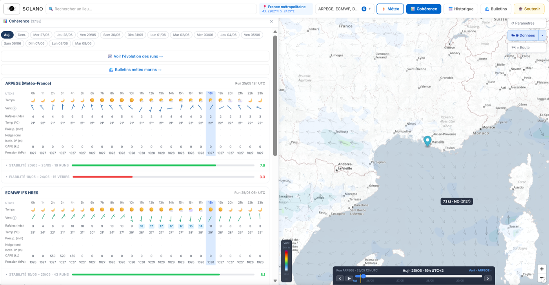The image size is (549, 285).
Task: Switch to the Cohérence tab
Action: point(424,9)
